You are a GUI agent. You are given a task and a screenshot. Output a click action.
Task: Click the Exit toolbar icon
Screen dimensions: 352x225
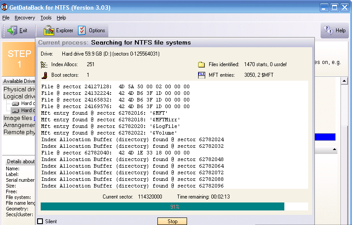(x=12, y=30)
